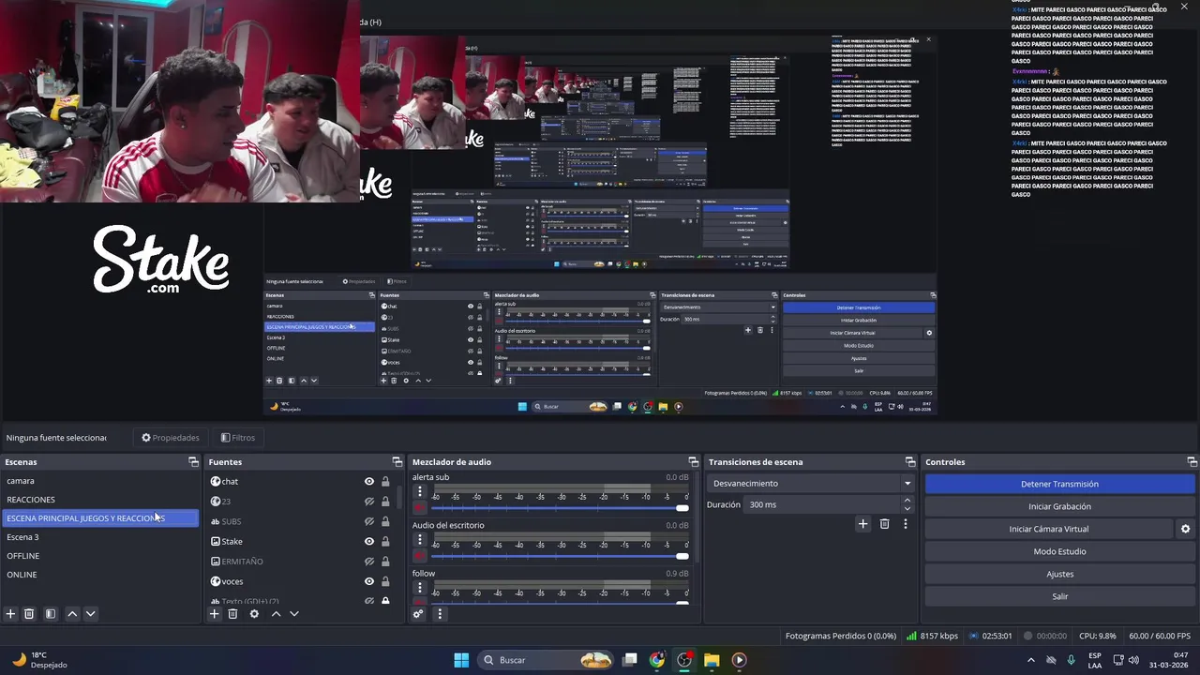The width and height of the screenshot is (1200, 675).
Task: Move source down with Fuentes down arrow
Action: pyautogui.click(x=294, y=614)
